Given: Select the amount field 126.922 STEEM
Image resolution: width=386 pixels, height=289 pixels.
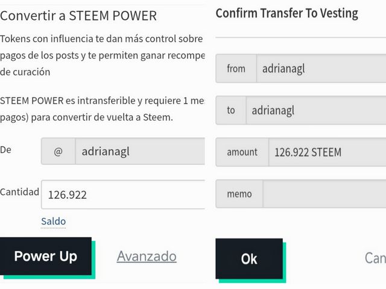Looking at the screenshot, I should (326, 152).
